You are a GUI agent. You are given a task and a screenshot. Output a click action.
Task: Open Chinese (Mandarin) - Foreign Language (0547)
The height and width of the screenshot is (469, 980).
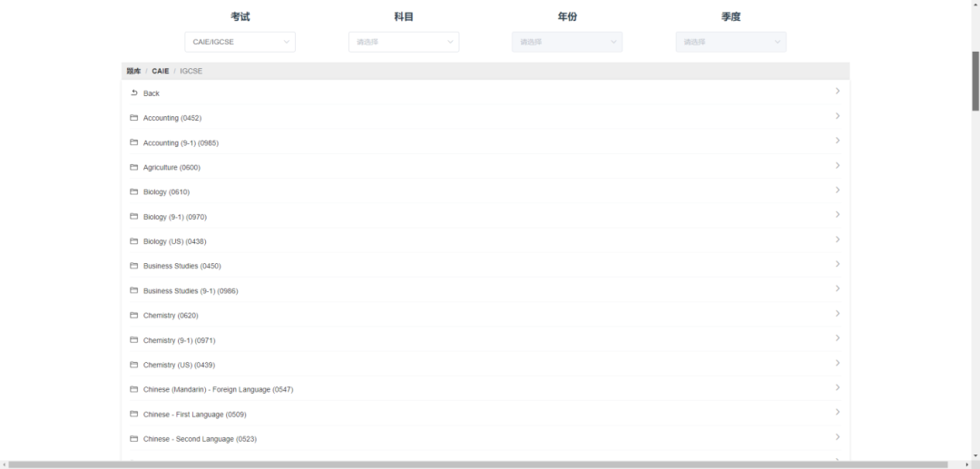[x=218, y=389]
